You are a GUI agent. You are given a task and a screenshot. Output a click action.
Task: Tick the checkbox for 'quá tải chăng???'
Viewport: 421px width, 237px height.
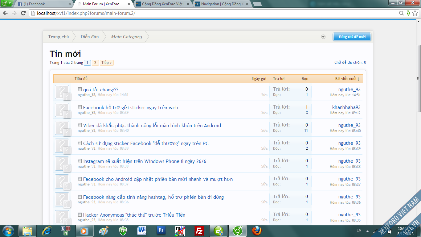coord(80,89)
